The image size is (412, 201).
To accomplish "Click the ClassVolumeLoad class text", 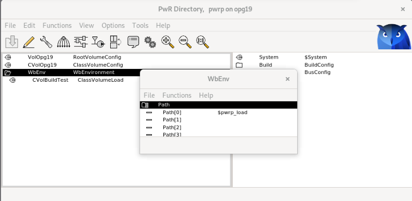I will [x=100, y=80].
